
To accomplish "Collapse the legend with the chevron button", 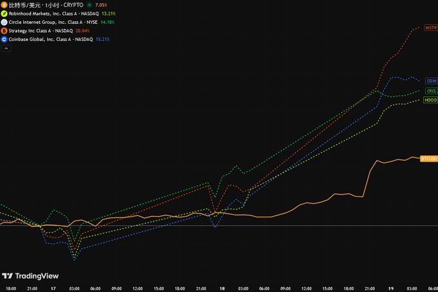I will (x=6, y=48).
